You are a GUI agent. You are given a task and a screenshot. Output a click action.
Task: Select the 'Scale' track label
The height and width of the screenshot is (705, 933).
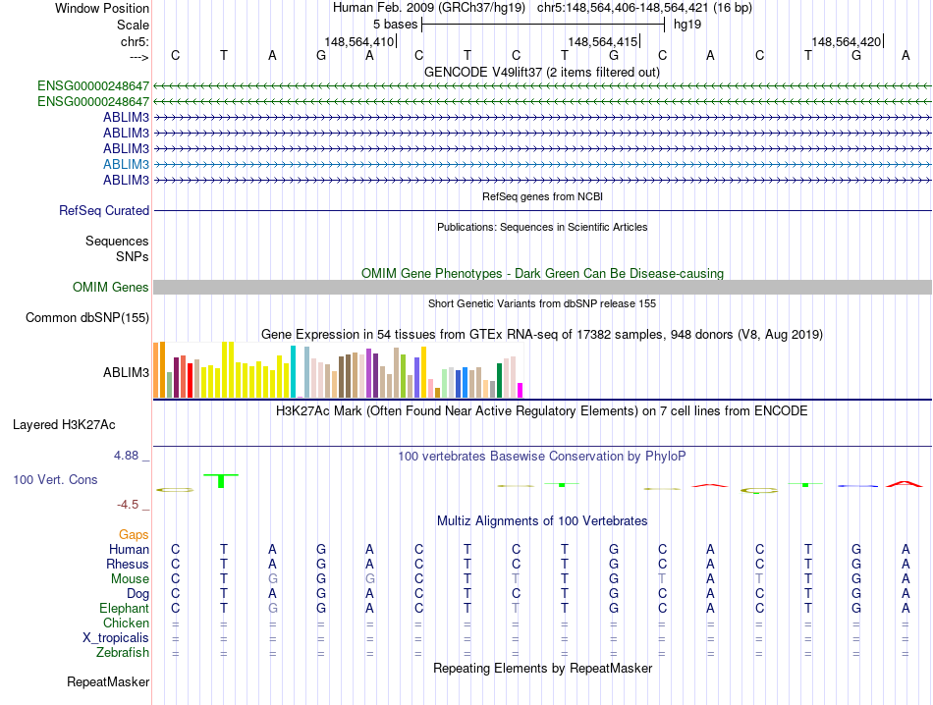tap(133, 25)
